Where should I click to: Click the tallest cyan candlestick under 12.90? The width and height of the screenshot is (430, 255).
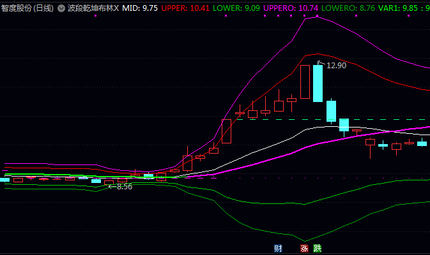318,83
